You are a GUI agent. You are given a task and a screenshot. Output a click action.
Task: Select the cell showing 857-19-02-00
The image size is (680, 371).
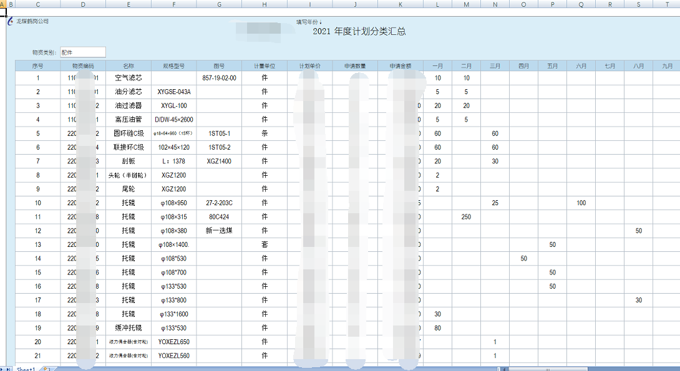219,78
